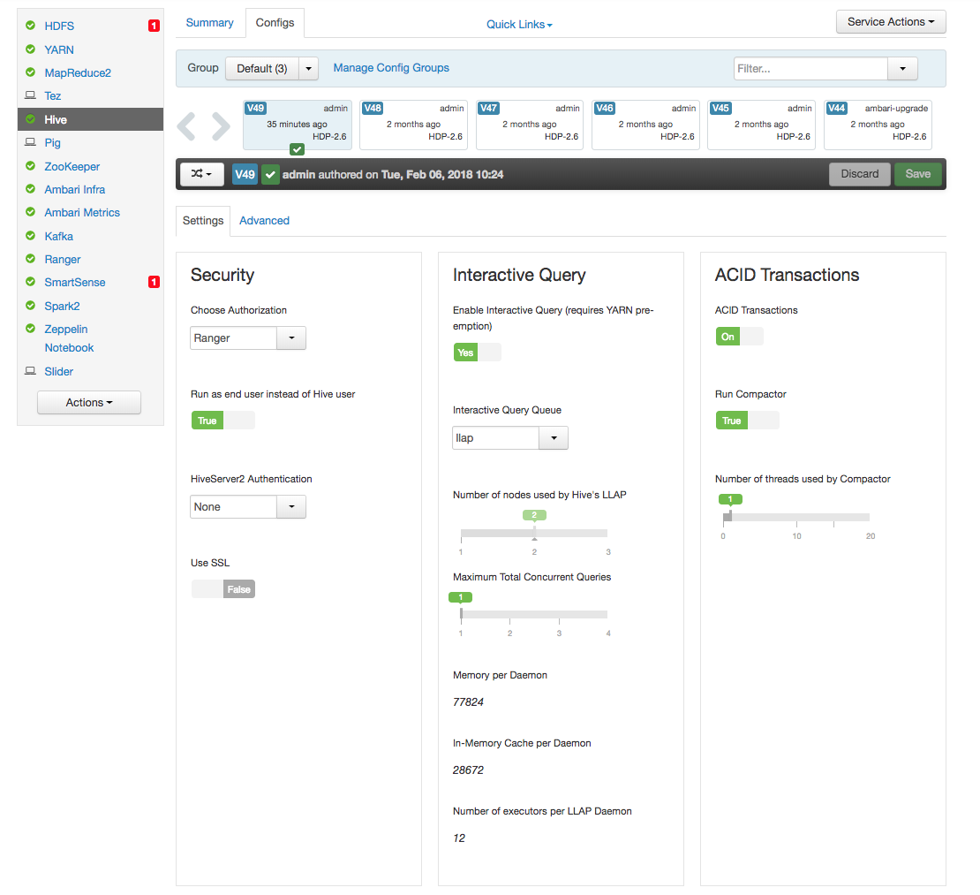Viewport: 980px width, 895px height.
Task: Click the Save button
Action: click(917, 174)
